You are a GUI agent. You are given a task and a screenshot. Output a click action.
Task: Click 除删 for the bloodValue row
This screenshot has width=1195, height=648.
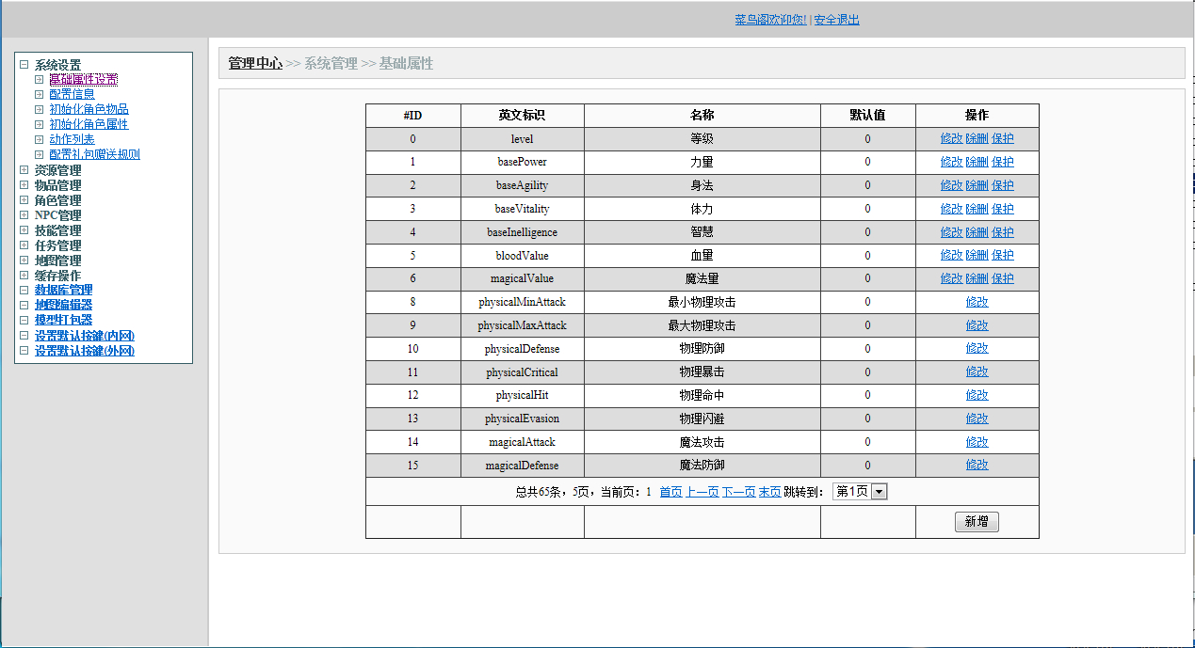tap(977, 255)
